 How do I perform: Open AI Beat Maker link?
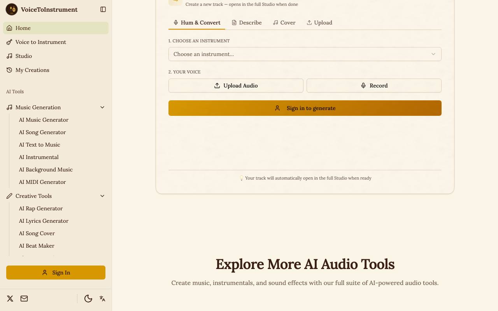[37, 246]
